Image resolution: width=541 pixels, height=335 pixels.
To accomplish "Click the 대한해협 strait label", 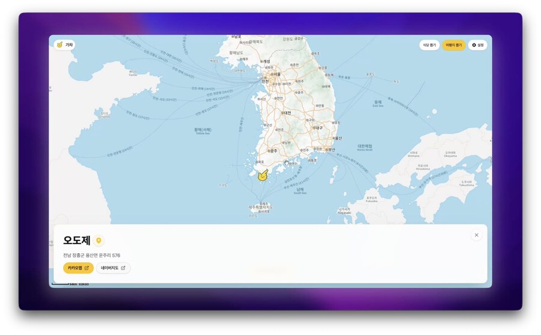I will coord(365,146).
